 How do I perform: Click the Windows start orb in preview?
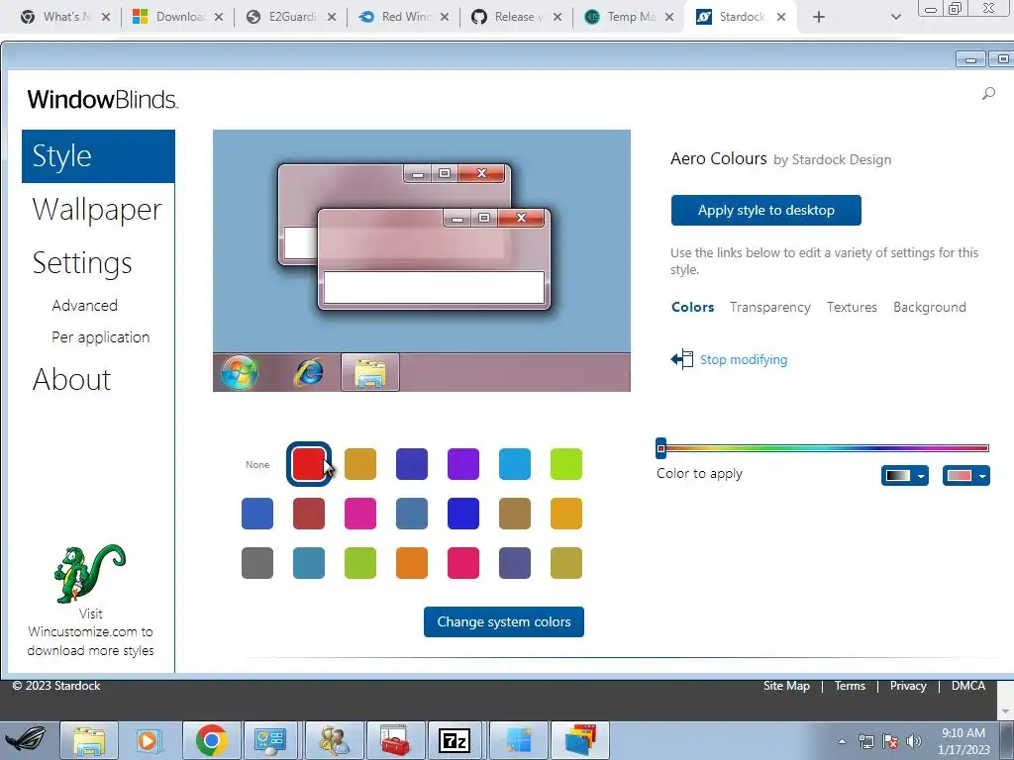240,372
